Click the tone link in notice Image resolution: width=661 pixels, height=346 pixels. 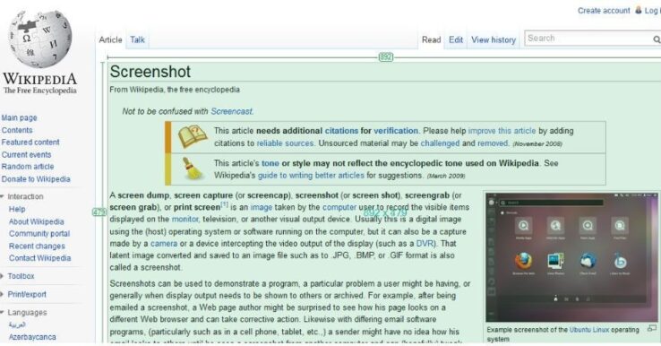[270, 163]
